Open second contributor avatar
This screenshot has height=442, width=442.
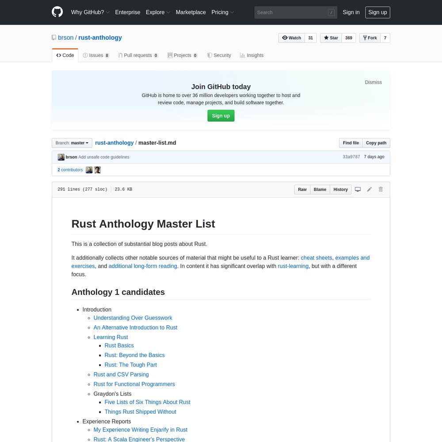tap(97, 170)
